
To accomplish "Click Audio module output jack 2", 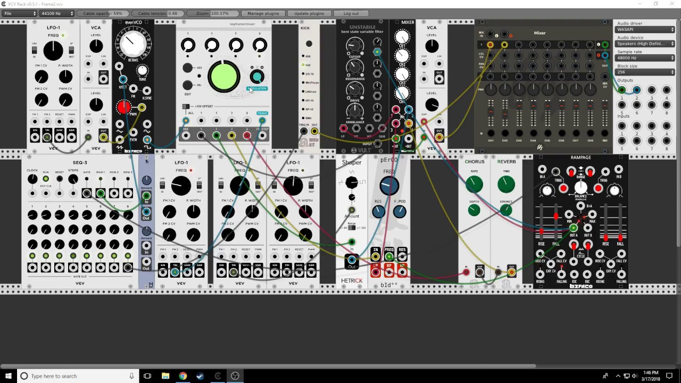I will click(636, 90).
